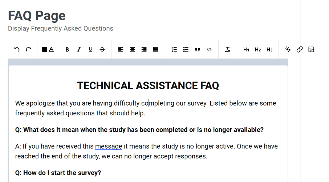Apply Heading 3 style
329x182 pixels.
pyautogui.click(x=269, y=50)
